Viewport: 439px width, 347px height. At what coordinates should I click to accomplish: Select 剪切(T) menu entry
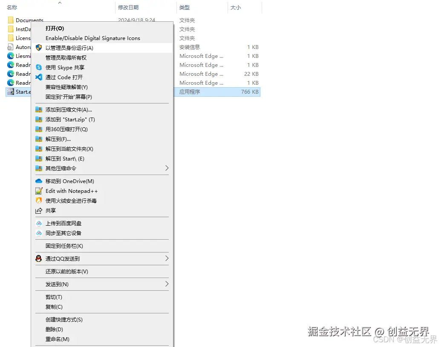pos(54,297)
